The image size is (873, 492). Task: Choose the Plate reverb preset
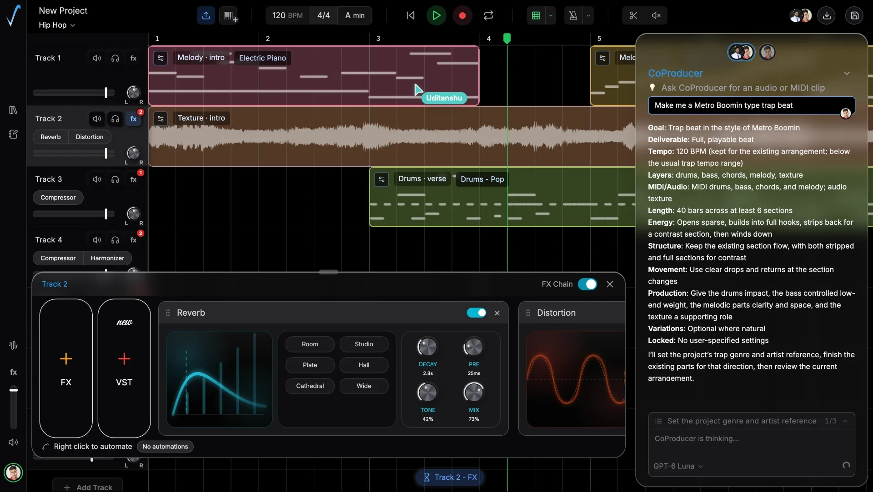[x=310, y=365]
